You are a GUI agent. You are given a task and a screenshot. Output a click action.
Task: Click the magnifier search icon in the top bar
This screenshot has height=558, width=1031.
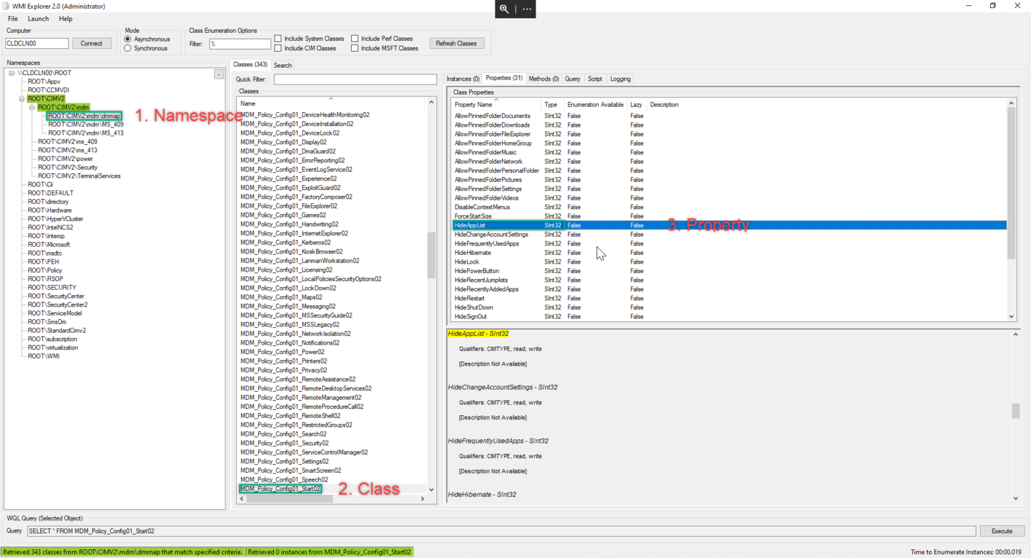[x=504, y=9]
